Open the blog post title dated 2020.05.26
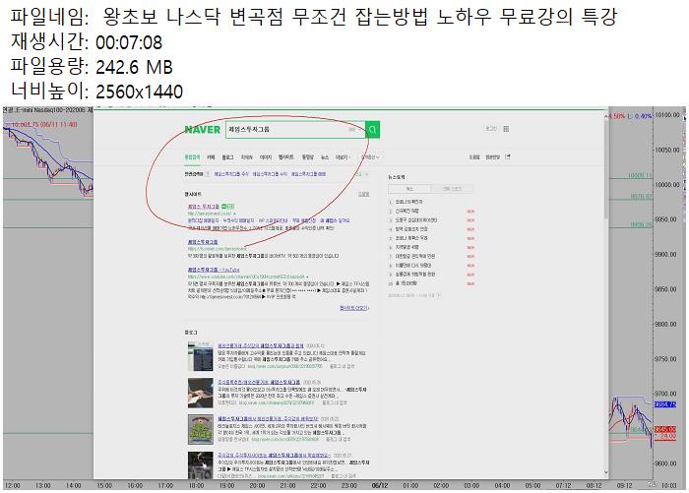689x493 pixels. pos(259,382)
